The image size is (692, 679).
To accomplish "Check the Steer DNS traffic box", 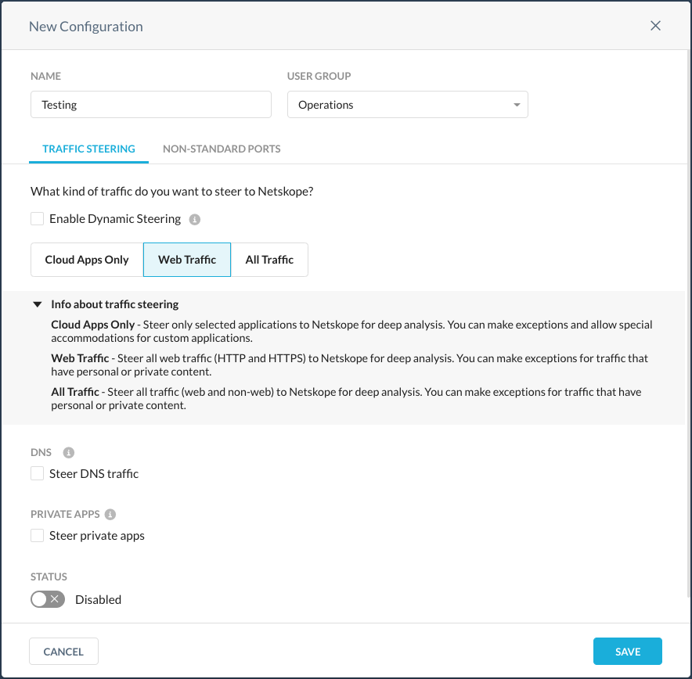I will pyautogui.click(x=38, y=473).
